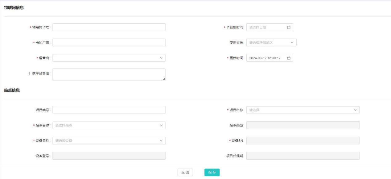Screen dimensions: 391x179
Task: Expand the 项目名称 select box
Action: [x=303, y=110]
